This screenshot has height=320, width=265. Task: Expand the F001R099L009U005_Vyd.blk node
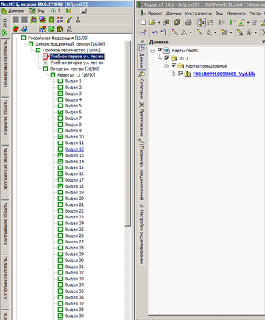tap(174, 74)
